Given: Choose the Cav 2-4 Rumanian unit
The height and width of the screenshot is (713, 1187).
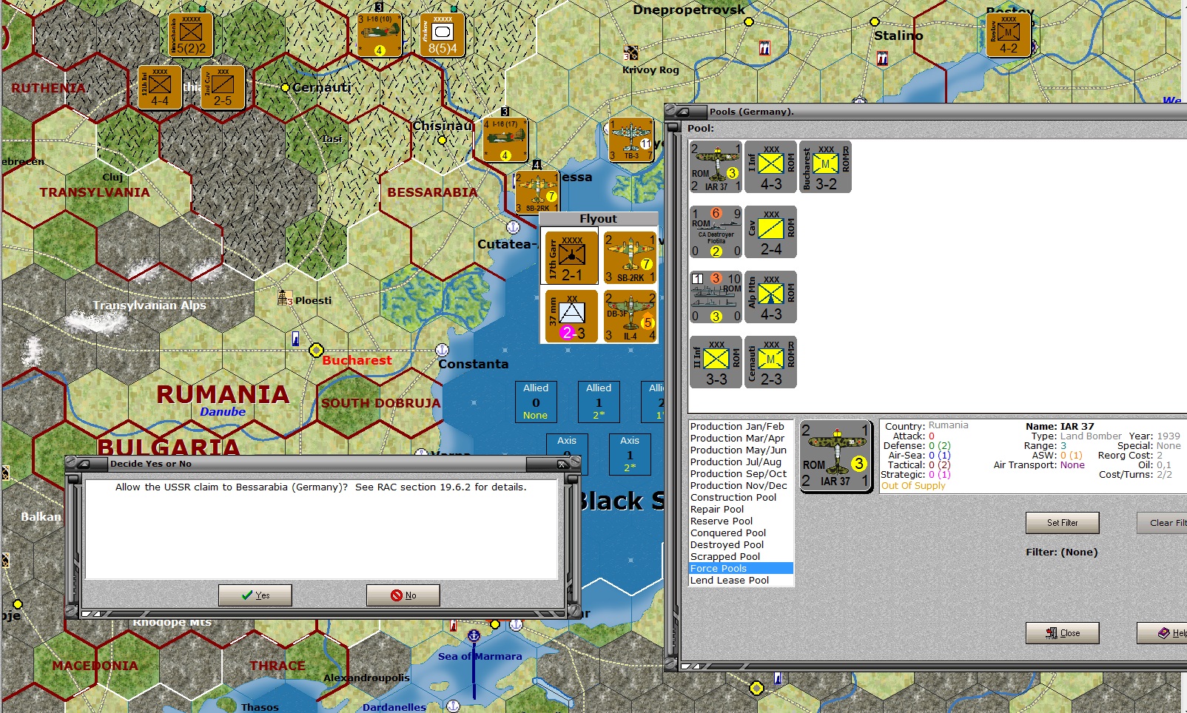Looking at the screenshot, I should (x=770, y=232).
